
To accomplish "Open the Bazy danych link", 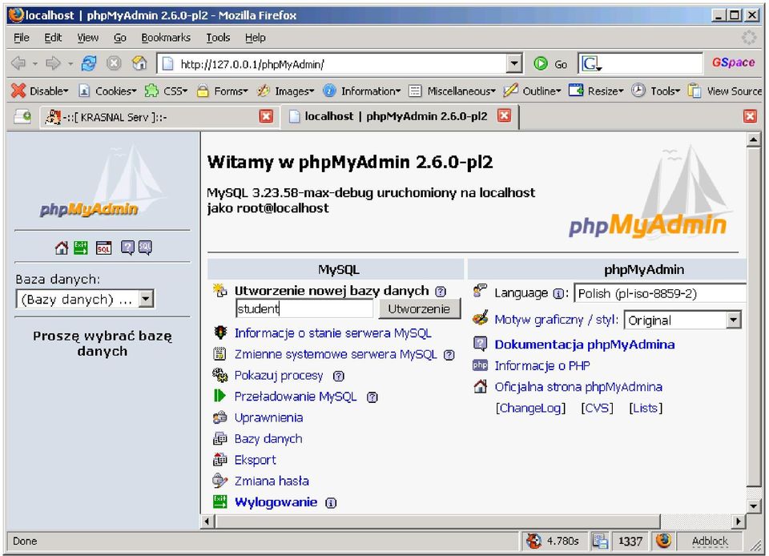I will tap(268, 439).
